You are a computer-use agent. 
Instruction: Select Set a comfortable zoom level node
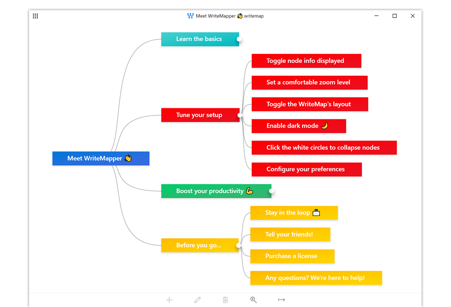(309, 82)
